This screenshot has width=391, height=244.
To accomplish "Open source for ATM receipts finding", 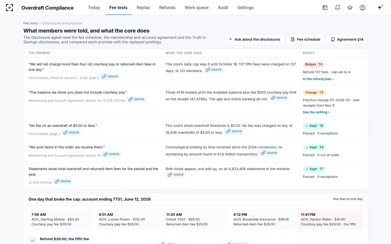I will (279, 98).
